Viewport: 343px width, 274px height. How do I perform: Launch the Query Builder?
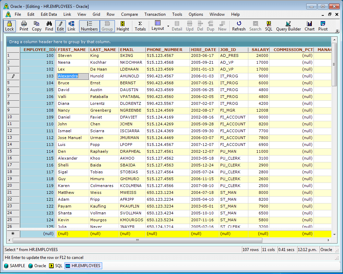pyautogui.click(x=288, y=26)
